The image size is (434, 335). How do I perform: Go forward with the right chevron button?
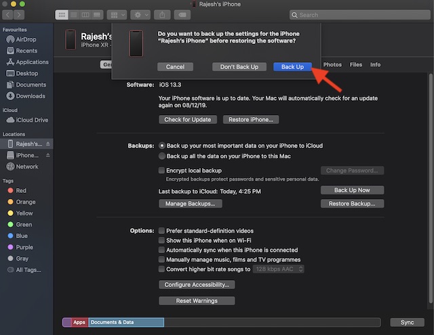tap(19, 15)
